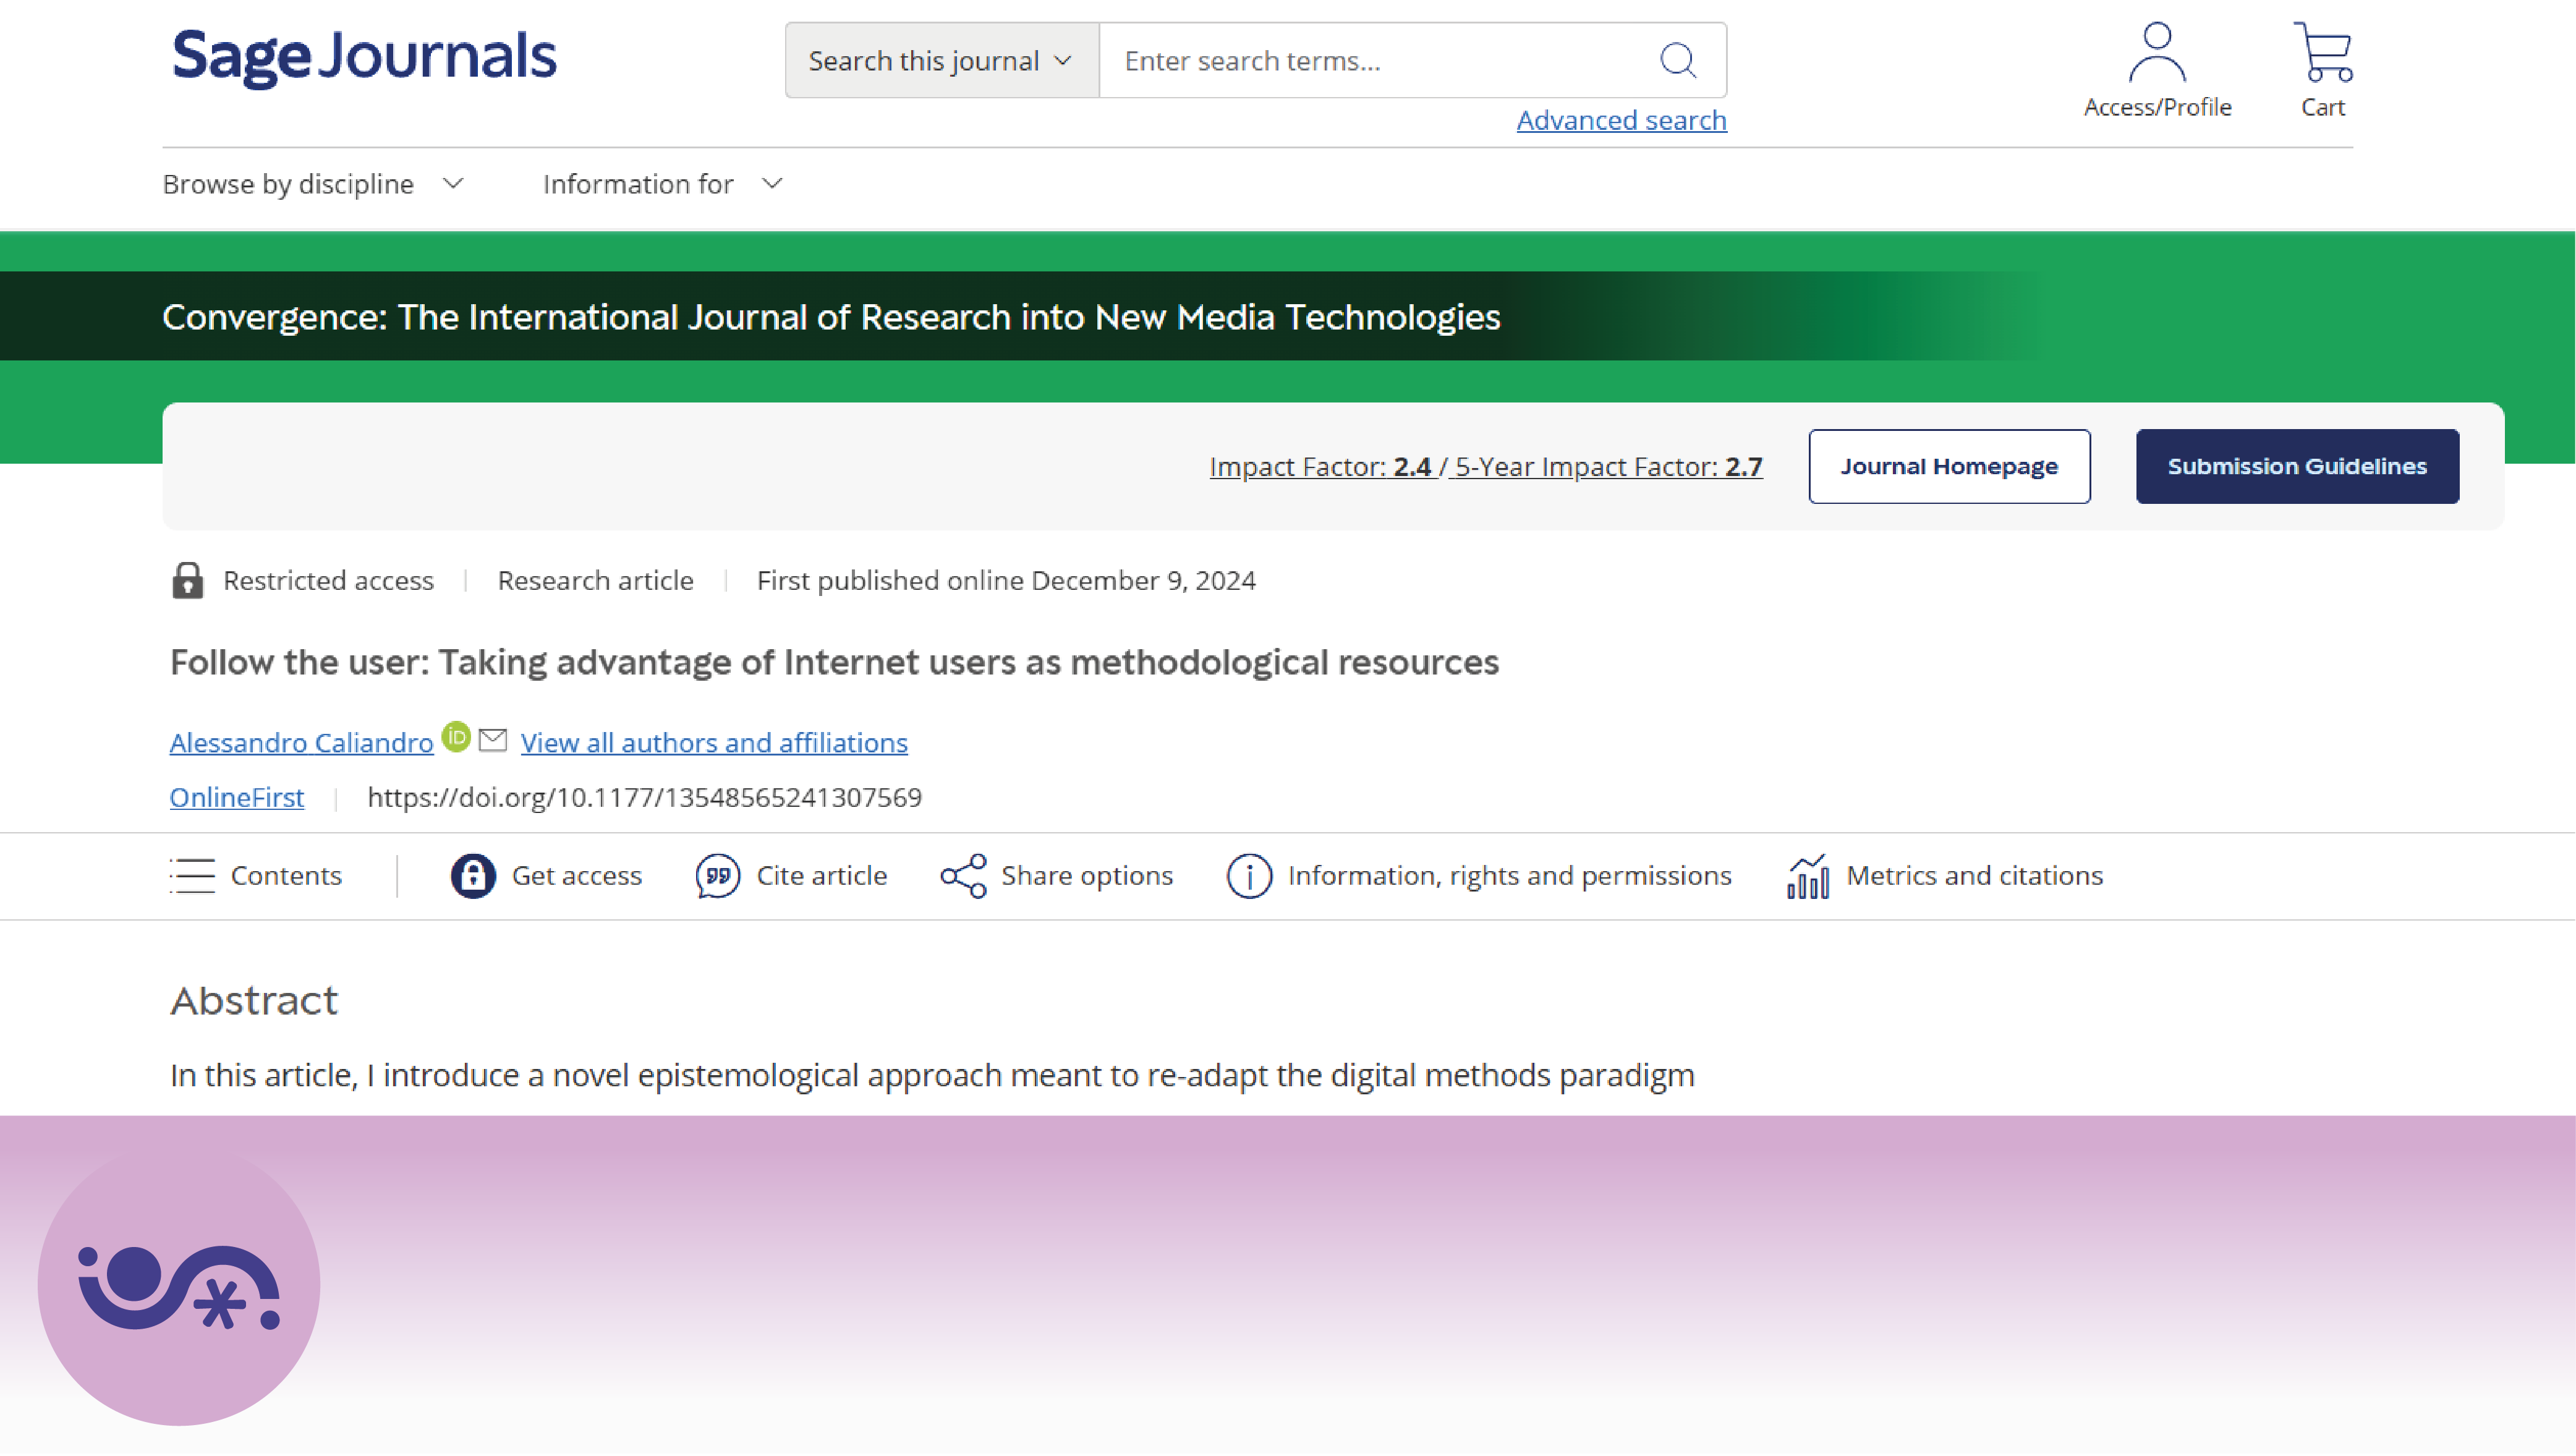
Task: Click the Information rights and permissions icon
Action: (x=1249, y=876)
